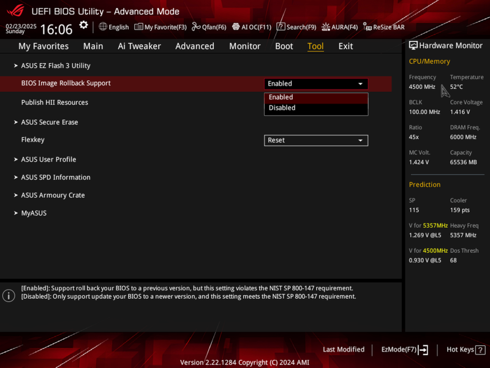The image size is (490, 368).
Task: Launch AI OC(F11) guide
Action: [252, 27]
